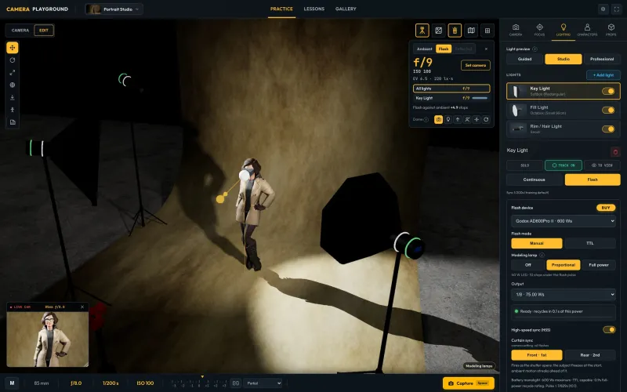Switch meter to Ambient mode
The width and height of the screenshot is (627, 392).
click(x=424, y=49)
